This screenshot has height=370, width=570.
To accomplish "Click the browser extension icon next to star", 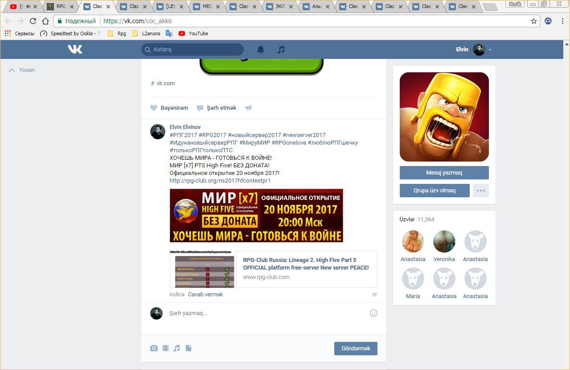I will click(548, 21).
